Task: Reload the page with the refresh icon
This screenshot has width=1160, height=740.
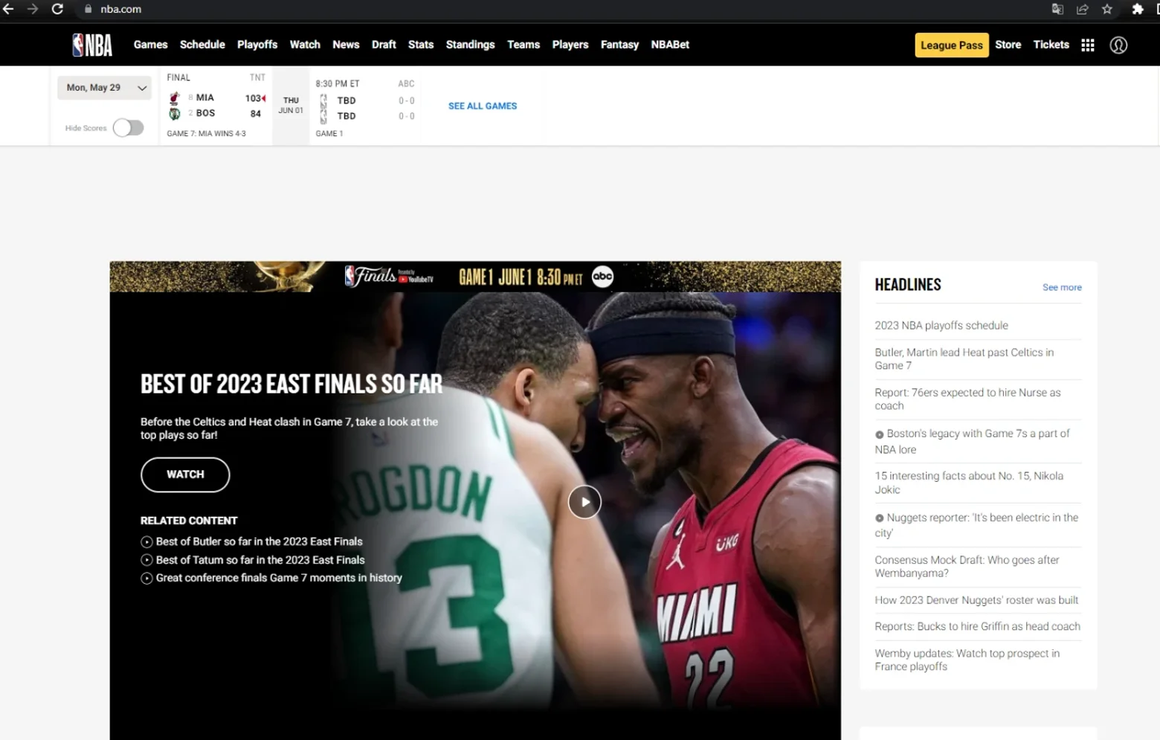Action: [57, 9]
